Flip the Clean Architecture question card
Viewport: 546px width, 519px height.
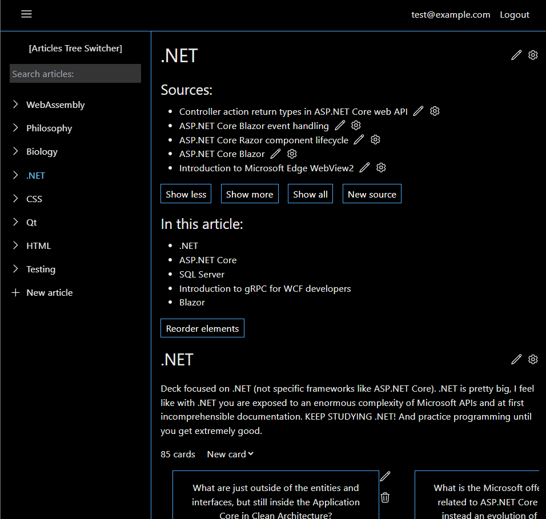(x=276, y=494)
